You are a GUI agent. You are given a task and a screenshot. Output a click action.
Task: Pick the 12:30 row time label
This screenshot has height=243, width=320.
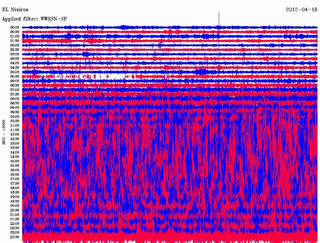[14, 139]
